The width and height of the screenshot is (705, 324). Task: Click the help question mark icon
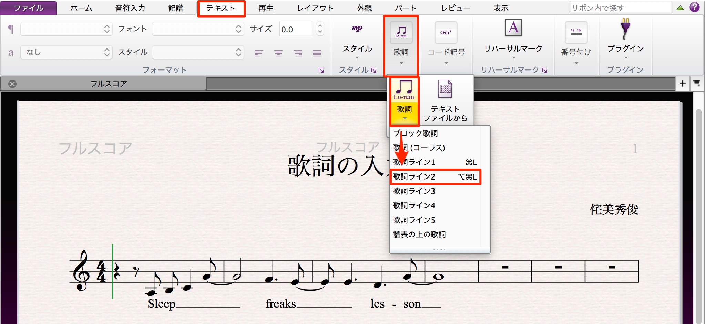pyautogui.click(x=695, y=7)
